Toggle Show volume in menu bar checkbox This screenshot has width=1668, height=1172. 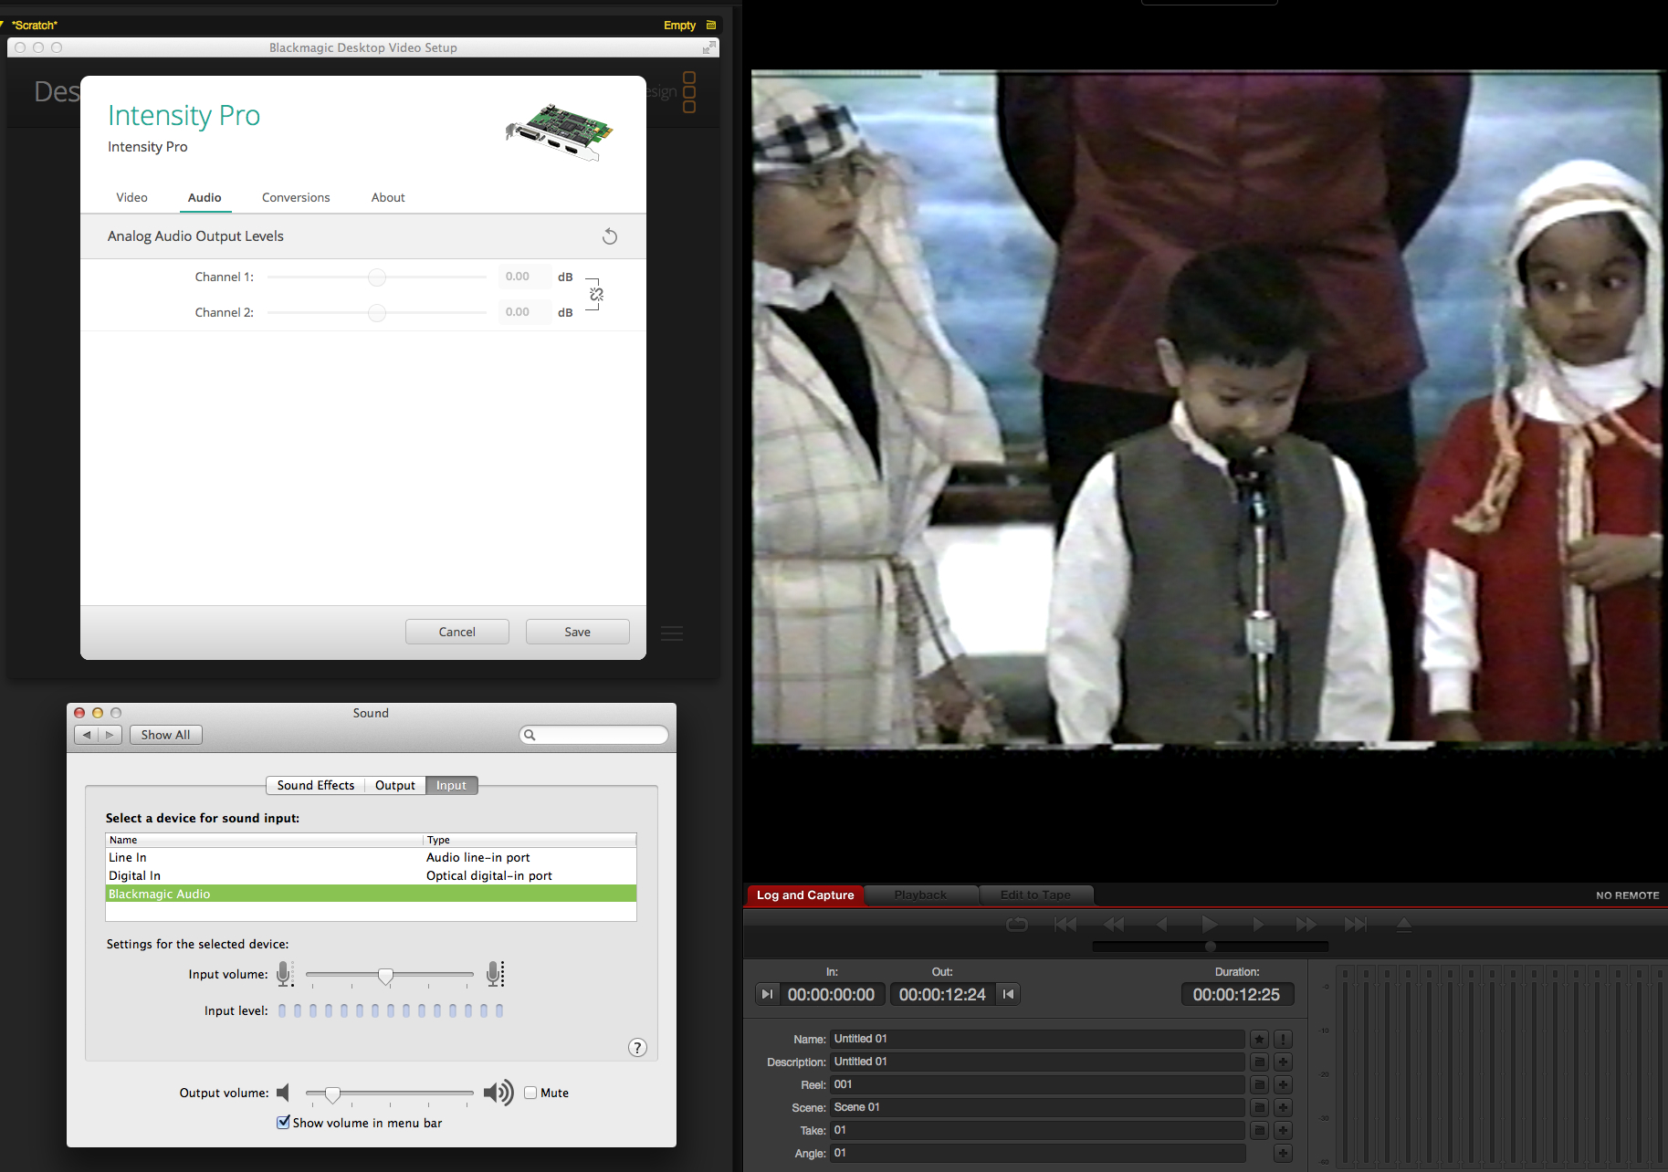283,1122
